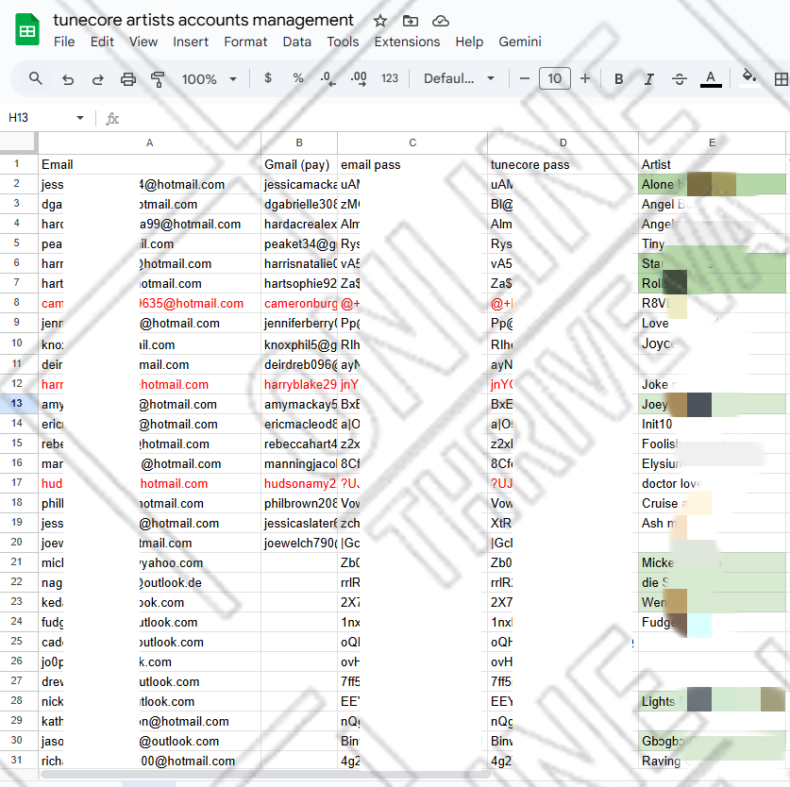Format as percent with % button
The height and width of the screenshot is (787, 790).
point(298,78)
